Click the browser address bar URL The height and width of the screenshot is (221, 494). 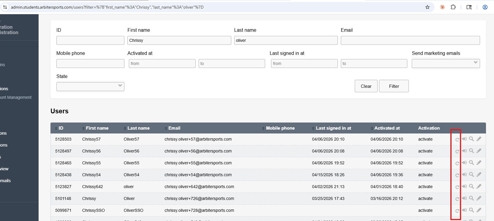point(107,7)
